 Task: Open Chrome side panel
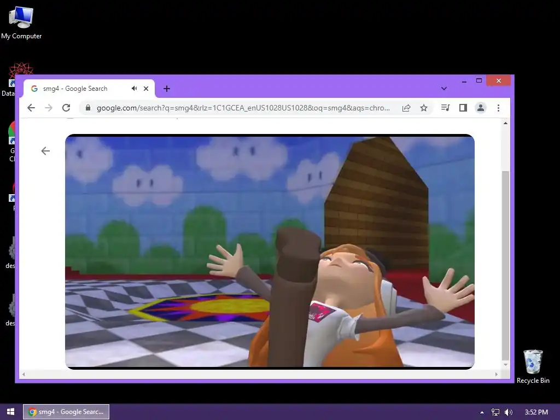tap(463, 108)
